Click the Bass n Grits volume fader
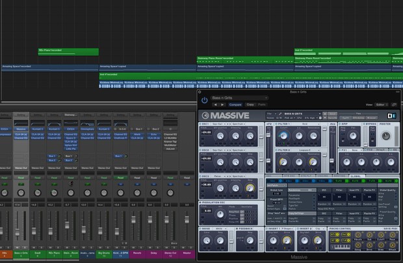This screenshot has width=403, height=263. point(17,232)
